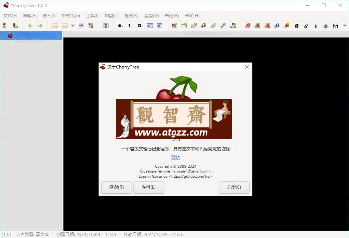This screenshot has height=238, width=349.
Task: Click the https://github.com/txe author line
Action: tap(175, 176)
